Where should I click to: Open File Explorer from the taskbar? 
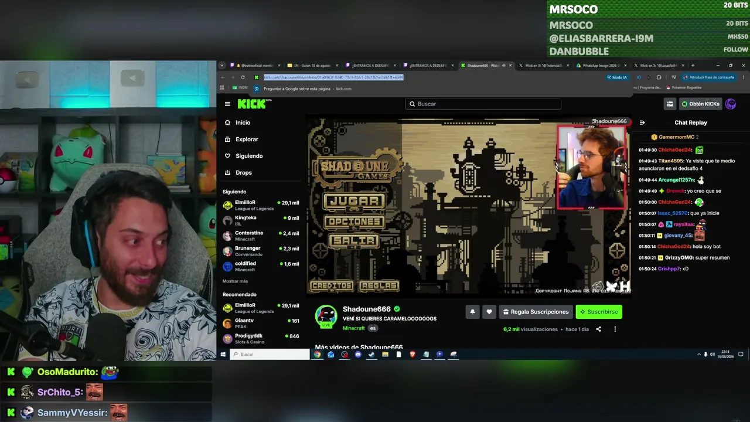pos(385,355)
